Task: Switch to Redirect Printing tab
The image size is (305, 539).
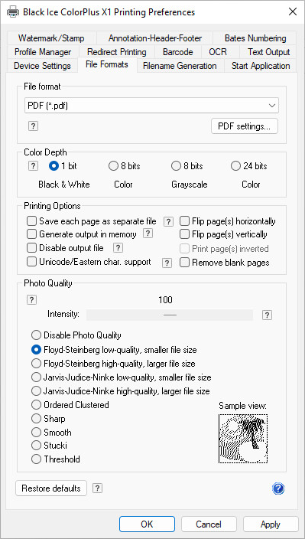Action: click(x=117, y=52)
